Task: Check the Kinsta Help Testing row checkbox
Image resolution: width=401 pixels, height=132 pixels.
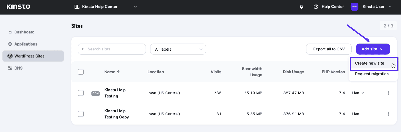Action: coord(81,93)
